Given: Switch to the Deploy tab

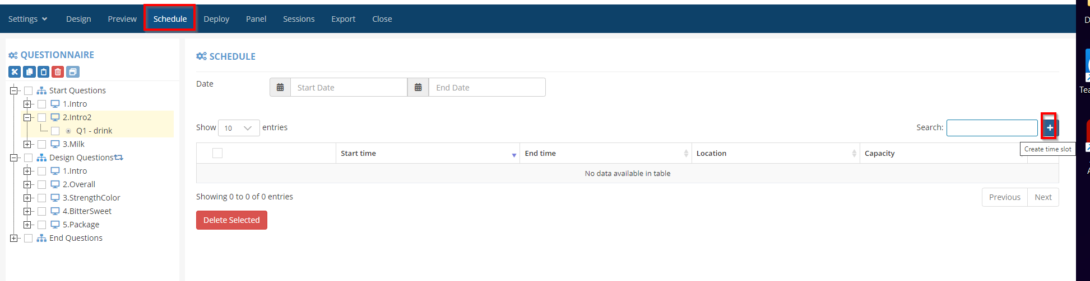Looking at the screenshot, I should (x=216, y=19).
